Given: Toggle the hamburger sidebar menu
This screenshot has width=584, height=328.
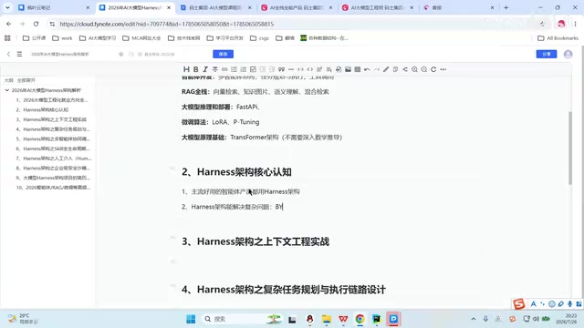Looking at the screenshot, I should point(19,54).
